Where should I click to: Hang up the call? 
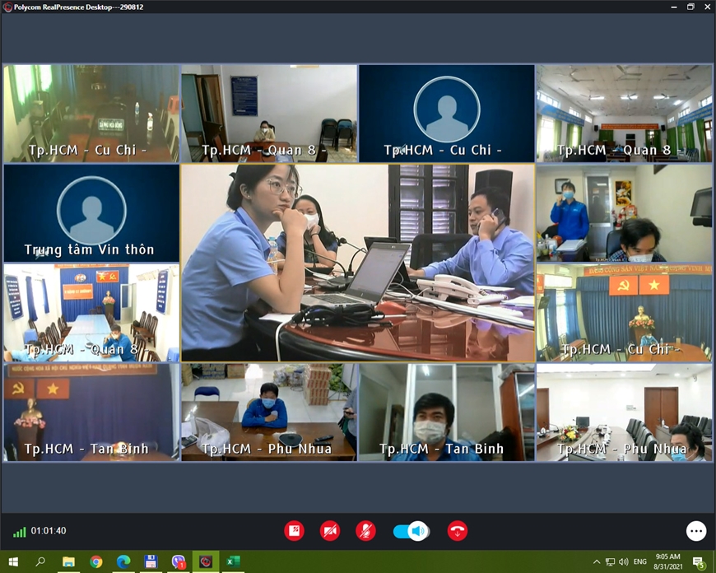[x=458, y=531]
